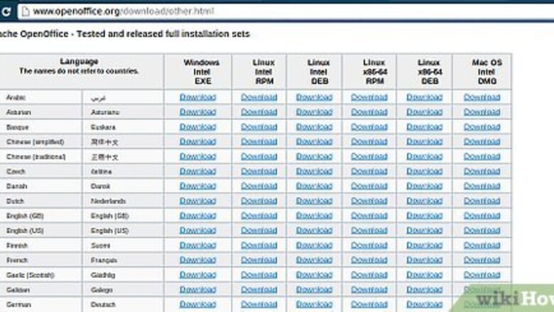Download Czech Linux x86-64 DEB
Viewport: 554px width, 312px height.
tap(424, 171)
